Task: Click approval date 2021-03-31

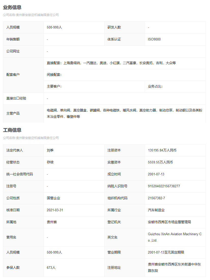Action: coord(55,210)
